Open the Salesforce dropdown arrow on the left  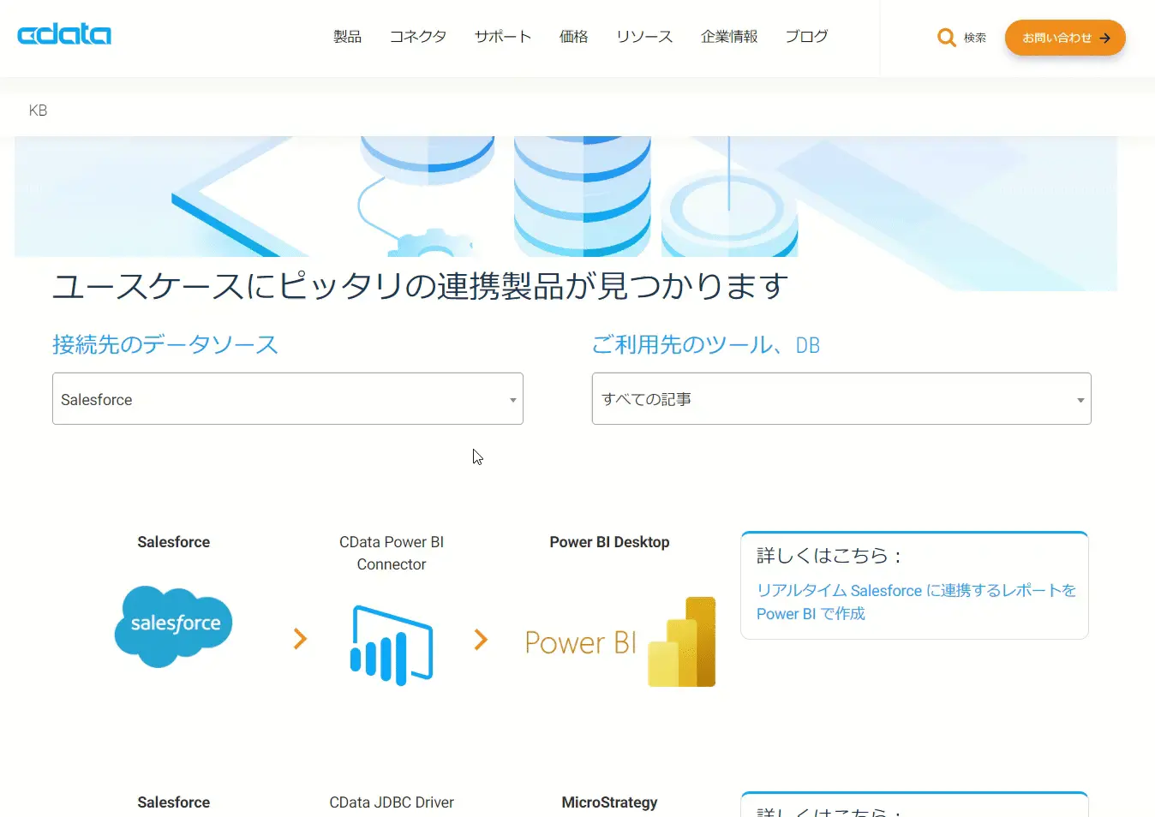[512, 398]
